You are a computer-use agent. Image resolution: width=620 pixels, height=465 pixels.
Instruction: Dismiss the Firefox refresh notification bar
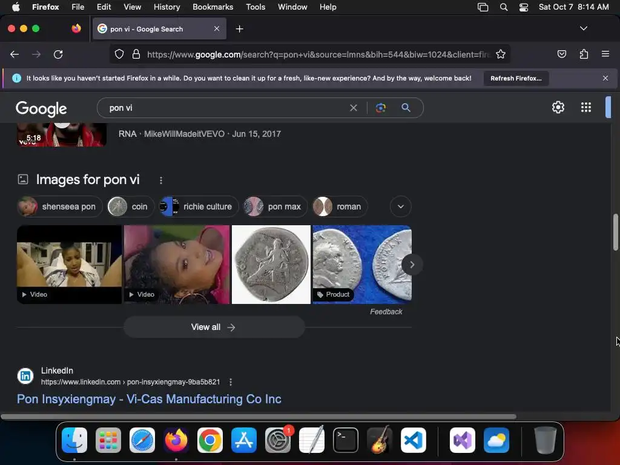click(605, 78)
